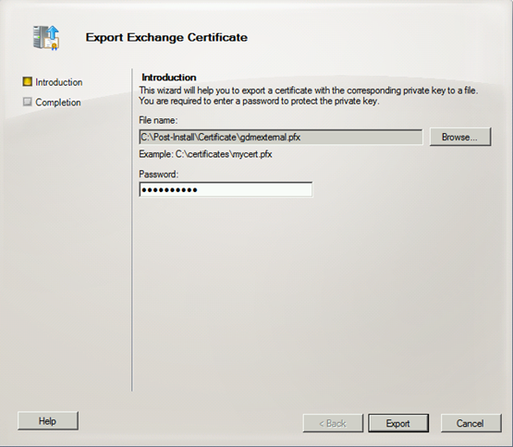
Task: Click the empty area below the Password field
Action: tap(317, 295)
